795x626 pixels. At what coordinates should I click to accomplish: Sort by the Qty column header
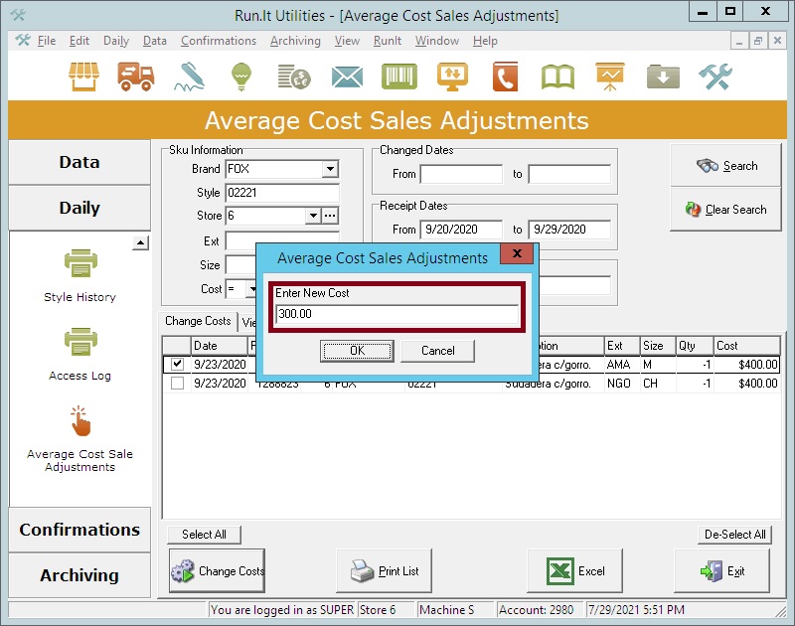click(694, 346)
